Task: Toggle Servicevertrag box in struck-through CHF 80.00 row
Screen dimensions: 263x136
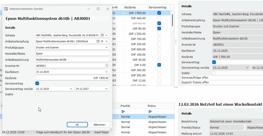Action: pyautogui.click(x=159, y=23)
